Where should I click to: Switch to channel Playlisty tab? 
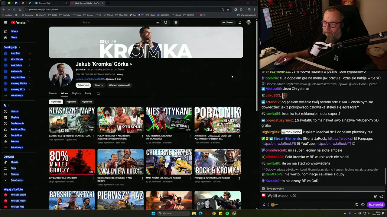pyautogui.click(x=76, y=93)
